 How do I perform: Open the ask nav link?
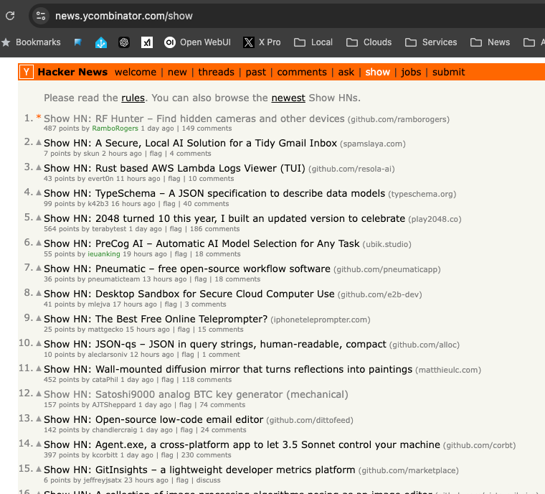tap(346, 72)
